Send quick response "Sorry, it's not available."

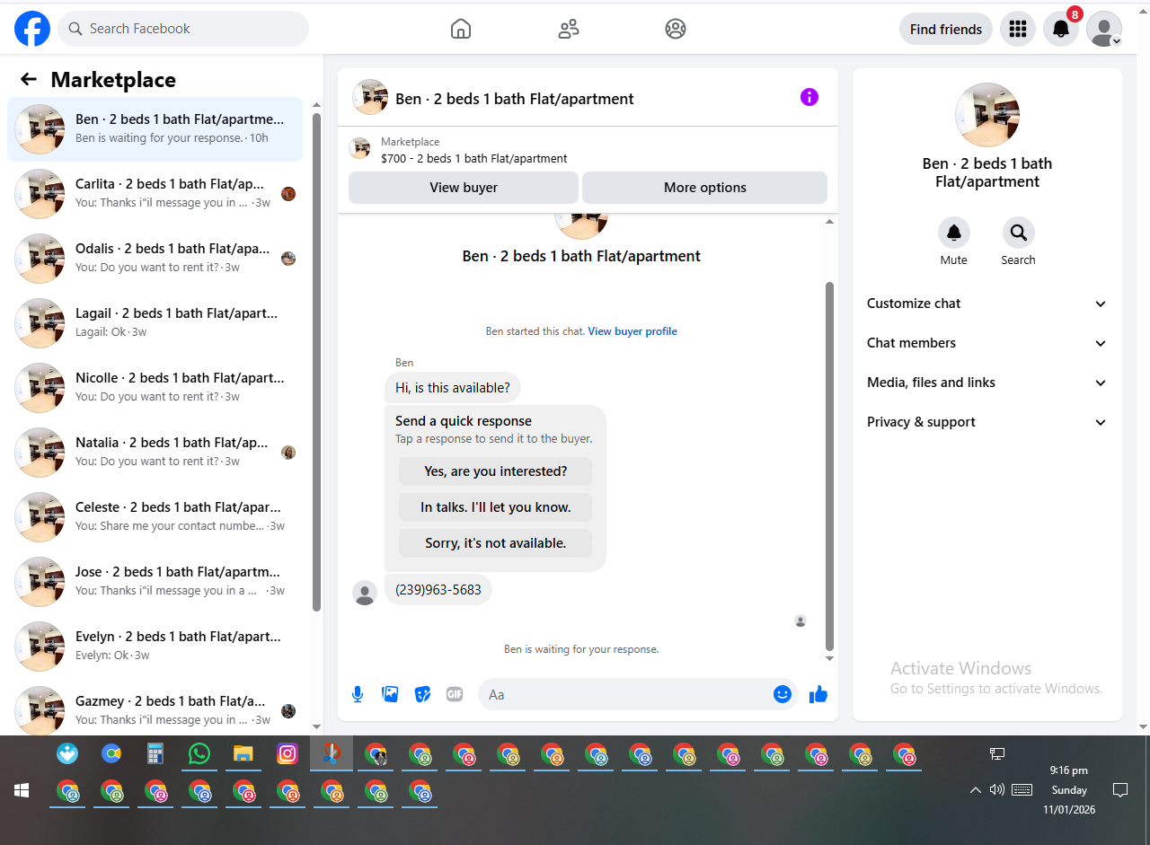click(496, 543)
